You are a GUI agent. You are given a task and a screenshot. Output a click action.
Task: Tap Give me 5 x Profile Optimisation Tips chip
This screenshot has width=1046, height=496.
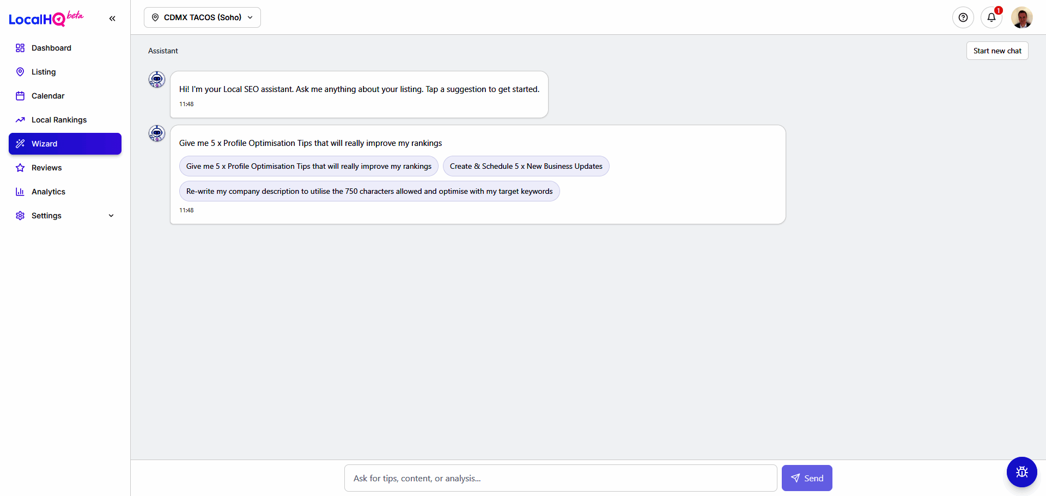point(308,166)
